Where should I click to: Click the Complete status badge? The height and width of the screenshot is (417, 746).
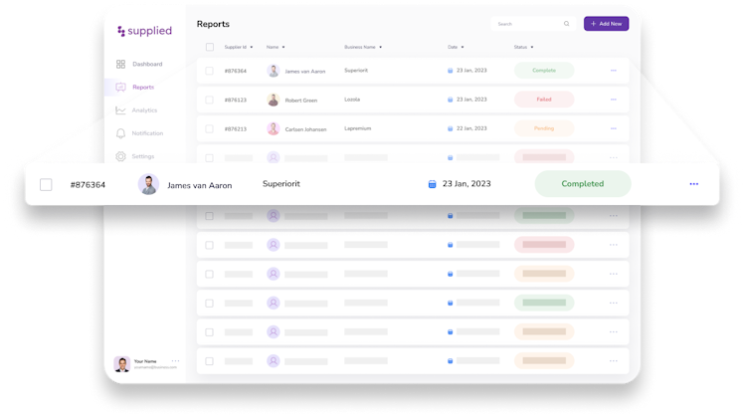coord(544,71)
